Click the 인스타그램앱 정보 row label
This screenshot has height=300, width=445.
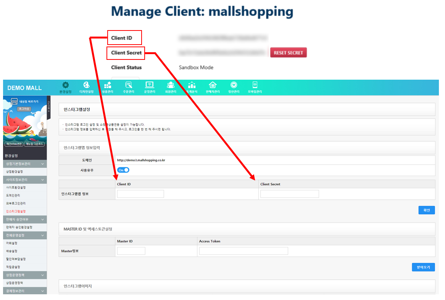pos(75,194)
